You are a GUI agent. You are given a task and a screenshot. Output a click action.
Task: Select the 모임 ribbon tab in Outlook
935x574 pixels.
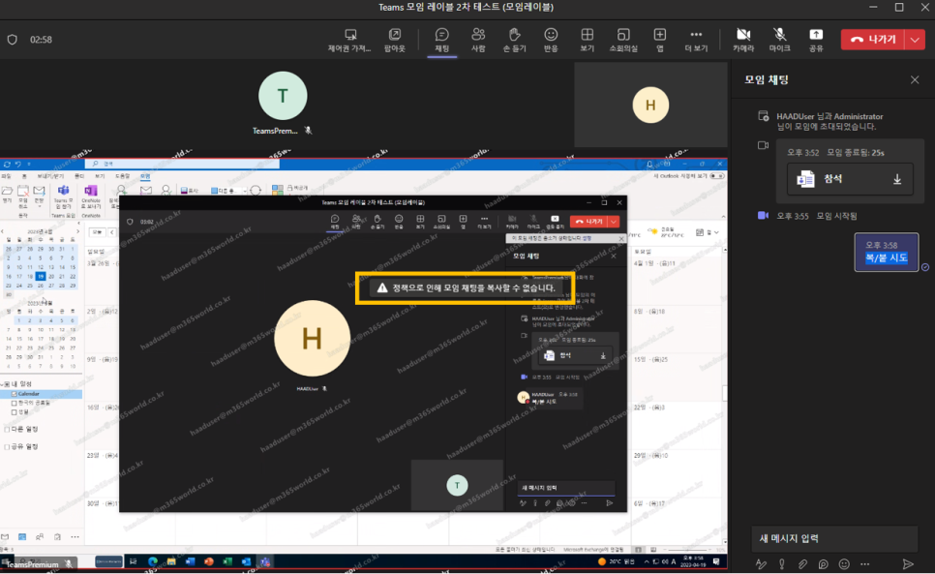pos(145,176)
